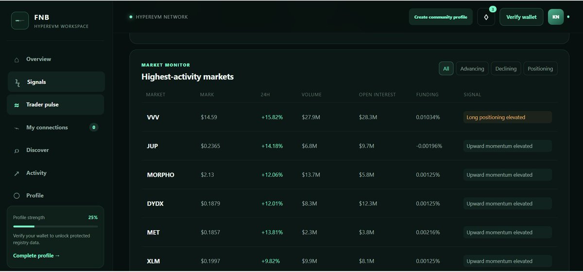Click DYDX row's Upward momentum tag
Image resolution: width=583 pixels, height=272 pixels.
pos(508,204)
